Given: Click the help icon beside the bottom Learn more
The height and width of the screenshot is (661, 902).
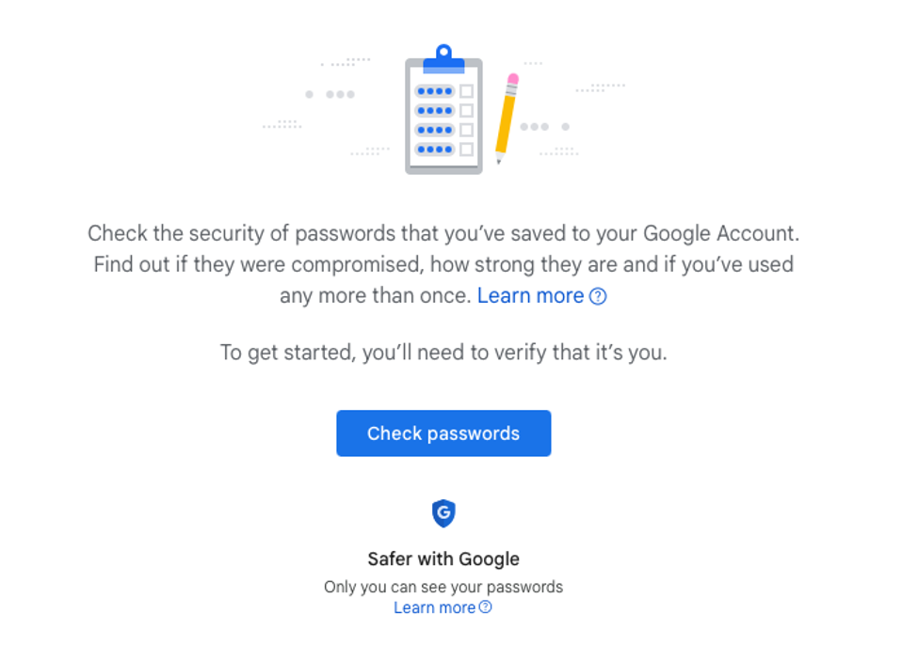Looking at the screenshot, I should point(484,607).
